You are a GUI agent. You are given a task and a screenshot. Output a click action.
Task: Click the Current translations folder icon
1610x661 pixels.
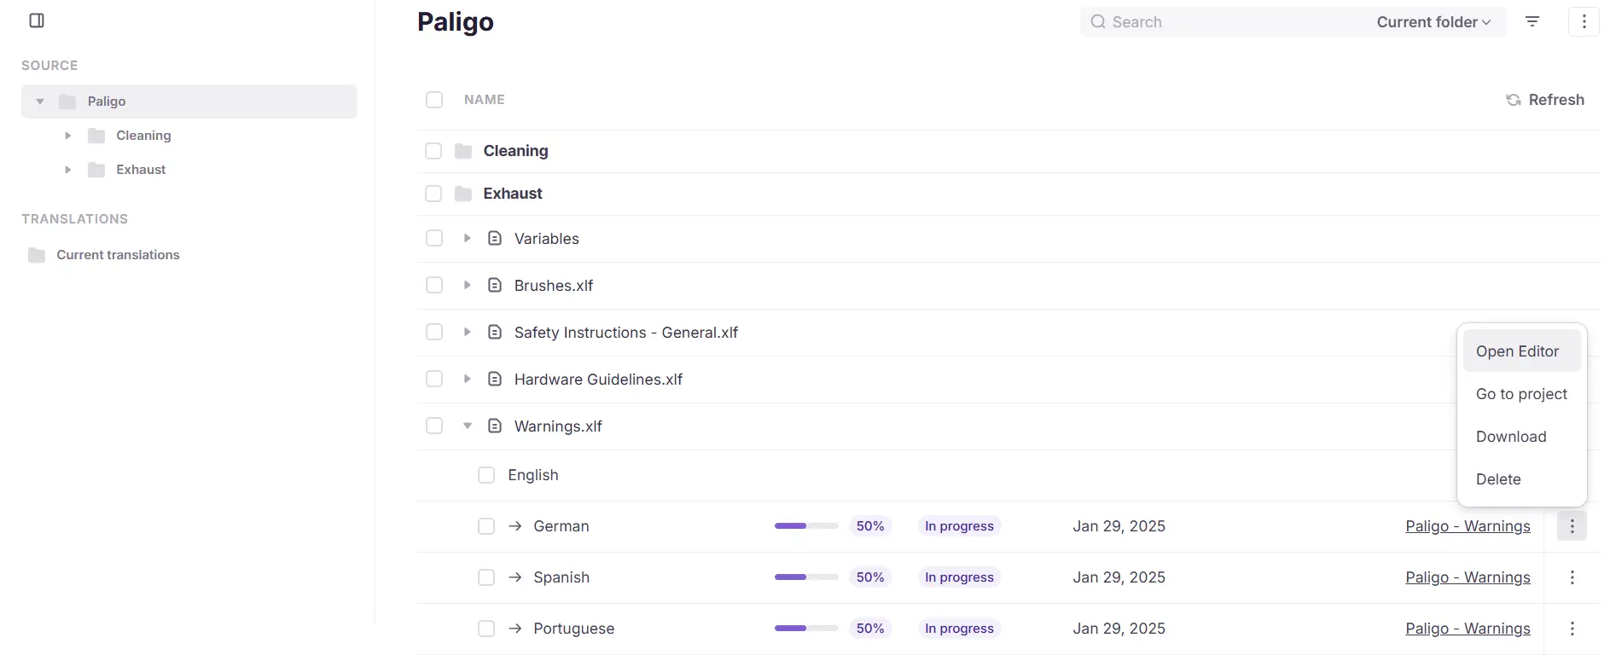37,255
